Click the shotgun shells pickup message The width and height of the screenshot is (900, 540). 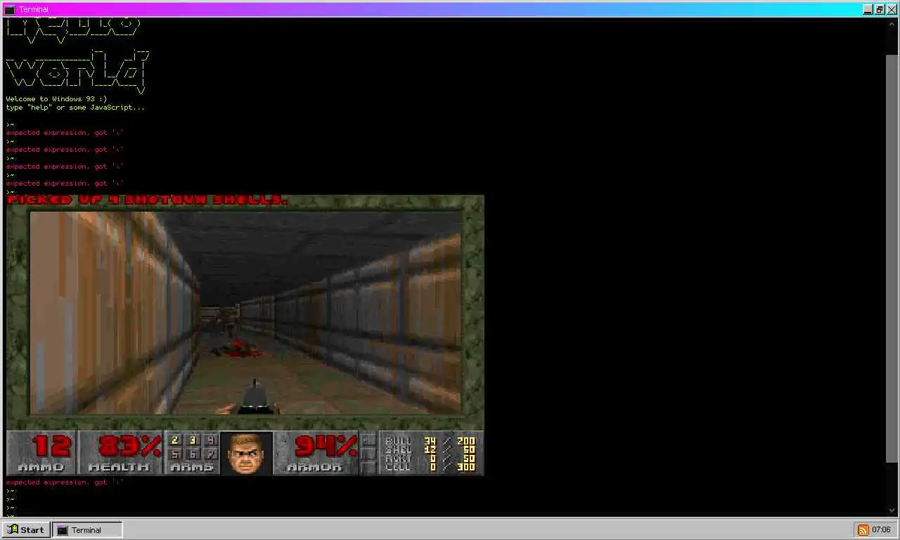tap(147, 200)
